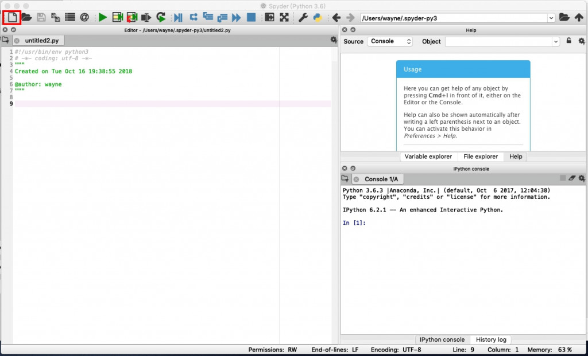Click the working directory path field

(454, 18)
